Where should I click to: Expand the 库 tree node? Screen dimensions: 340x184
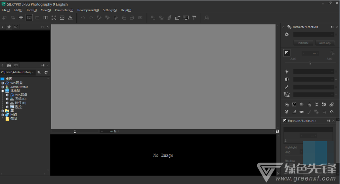point(3,111)
